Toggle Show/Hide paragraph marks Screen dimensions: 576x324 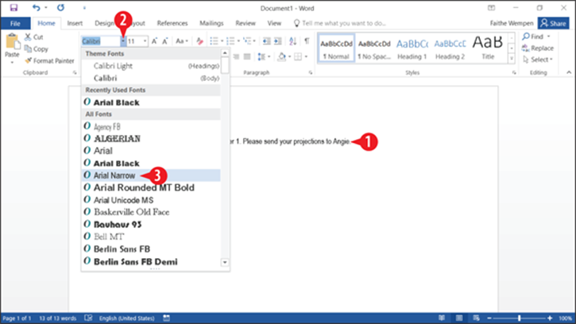pos(307,40)
